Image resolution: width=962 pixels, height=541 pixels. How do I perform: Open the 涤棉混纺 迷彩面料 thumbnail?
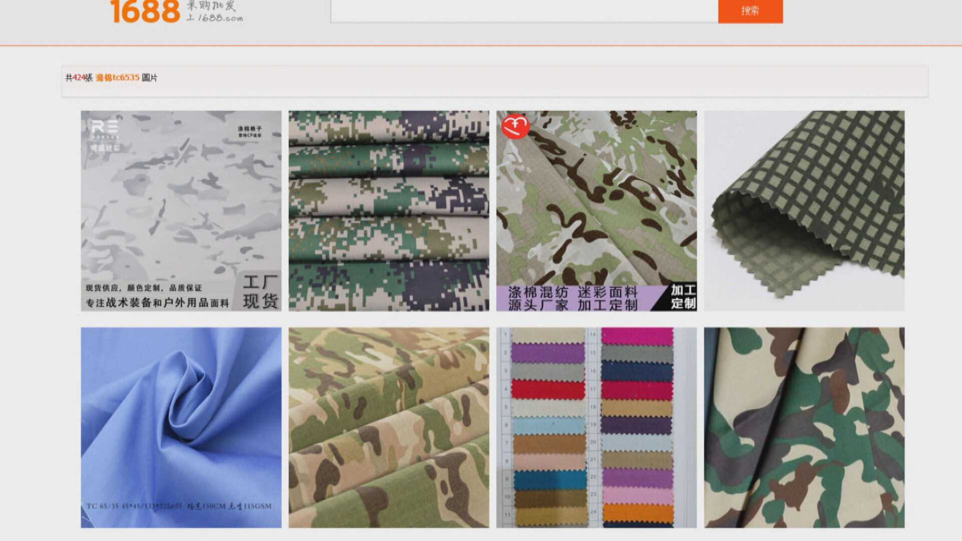click(x=596, y=200)
